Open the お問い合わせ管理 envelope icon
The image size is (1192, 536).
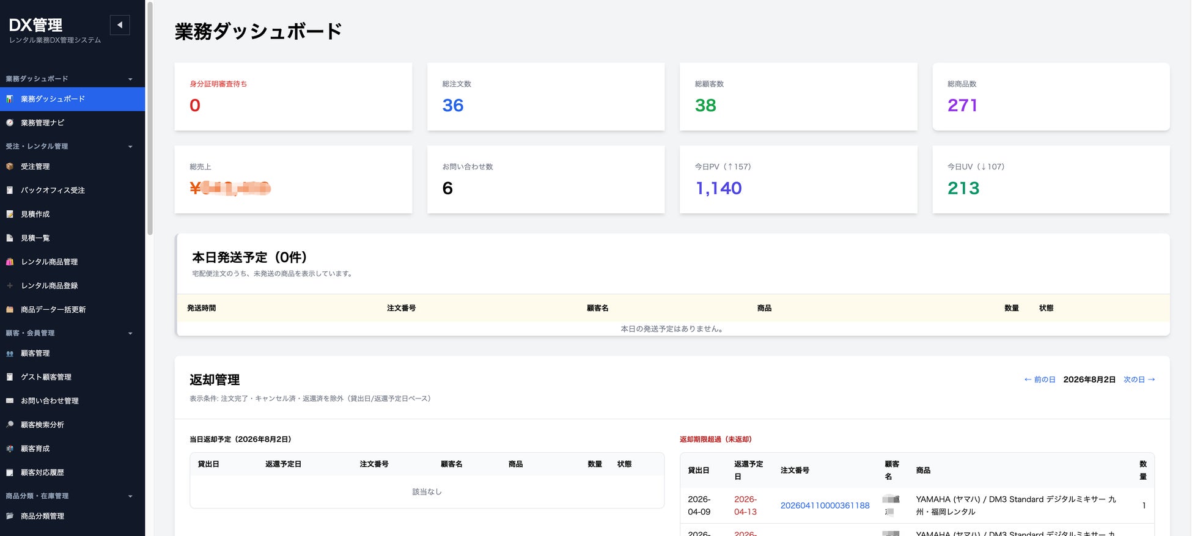point(10,401)
